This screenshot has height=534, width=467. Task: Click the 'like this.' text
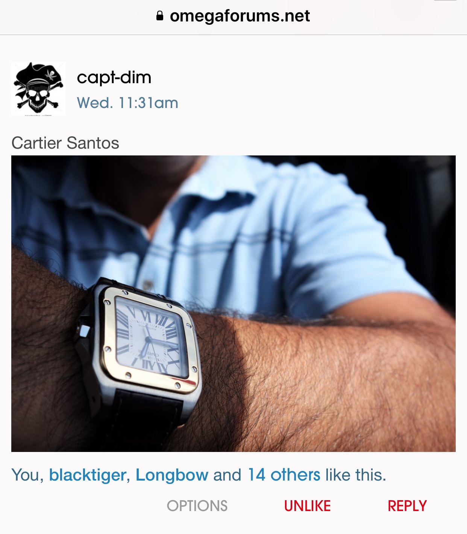click(x=356, y=475)
